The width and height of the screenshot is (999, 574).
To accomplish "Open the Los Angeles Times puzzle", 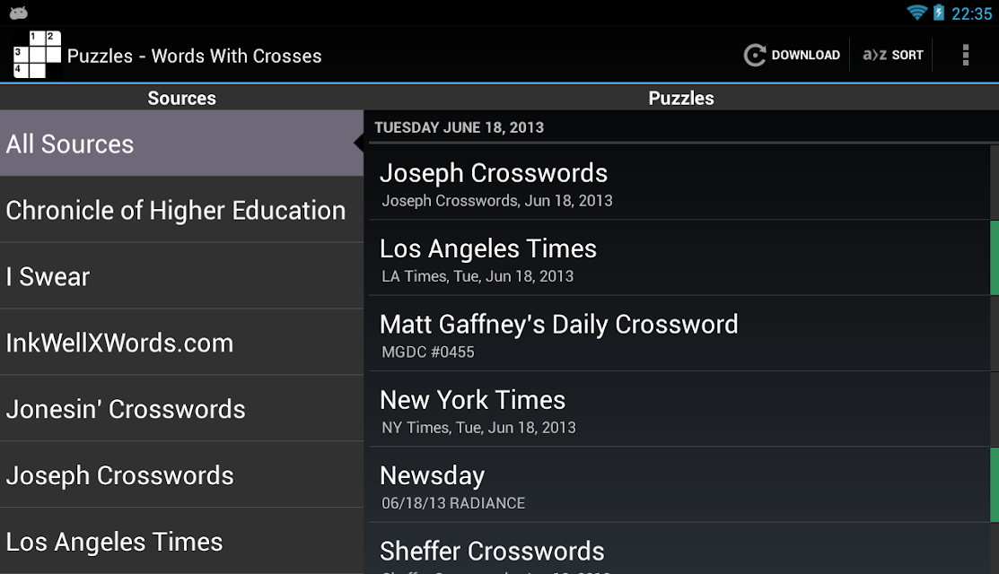I will tap(679, 258).
